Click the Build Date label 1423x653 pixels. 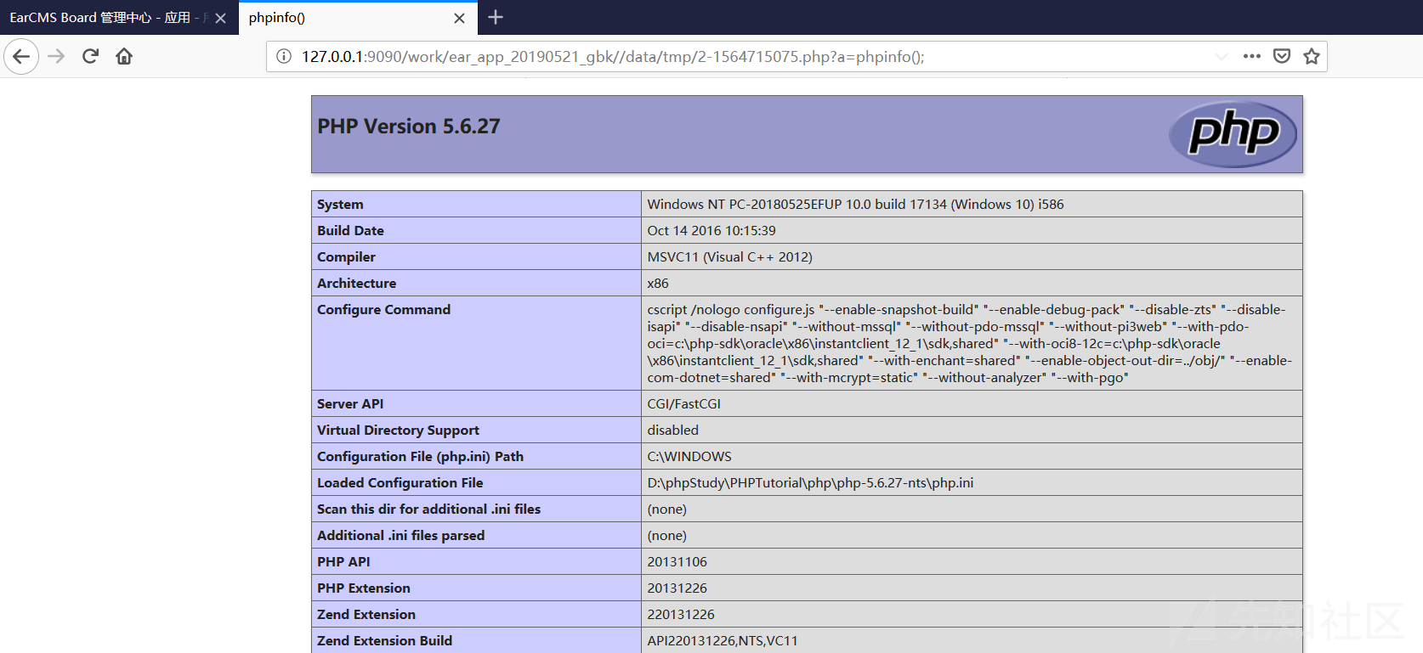tap(350, 231)
